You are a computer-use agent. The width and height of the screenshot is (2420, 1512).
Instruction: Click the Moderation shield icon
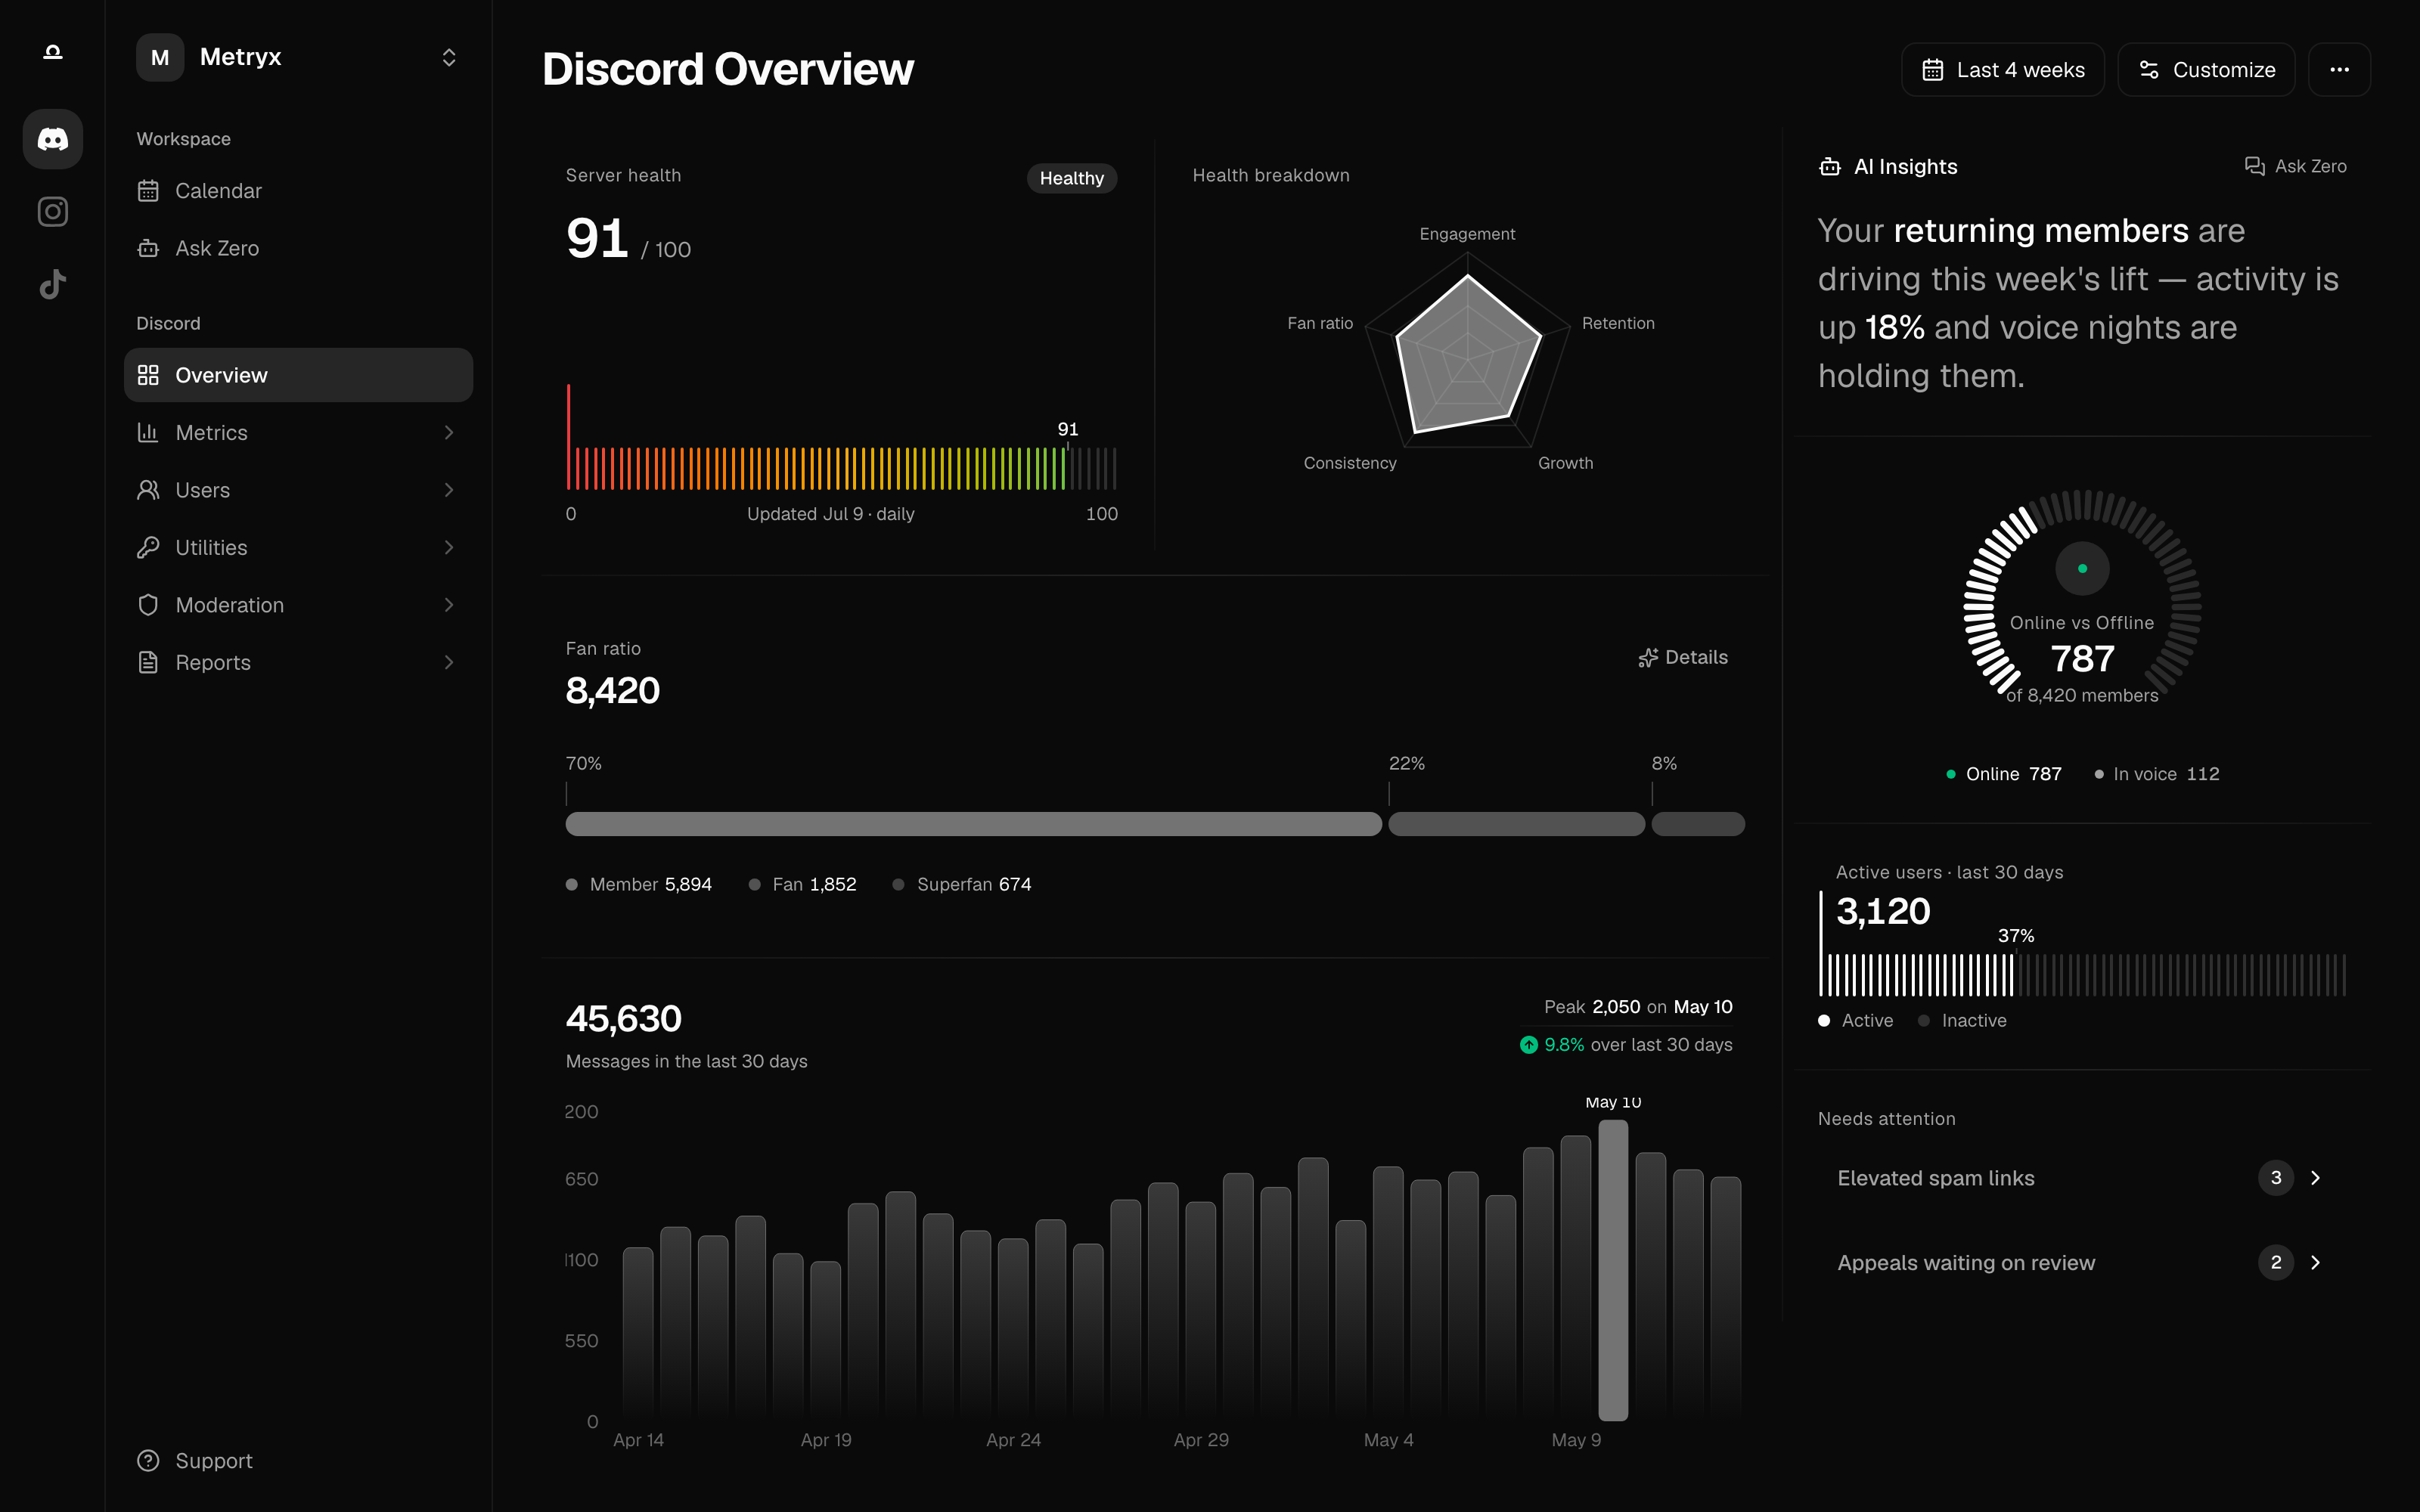pos(148,605)
